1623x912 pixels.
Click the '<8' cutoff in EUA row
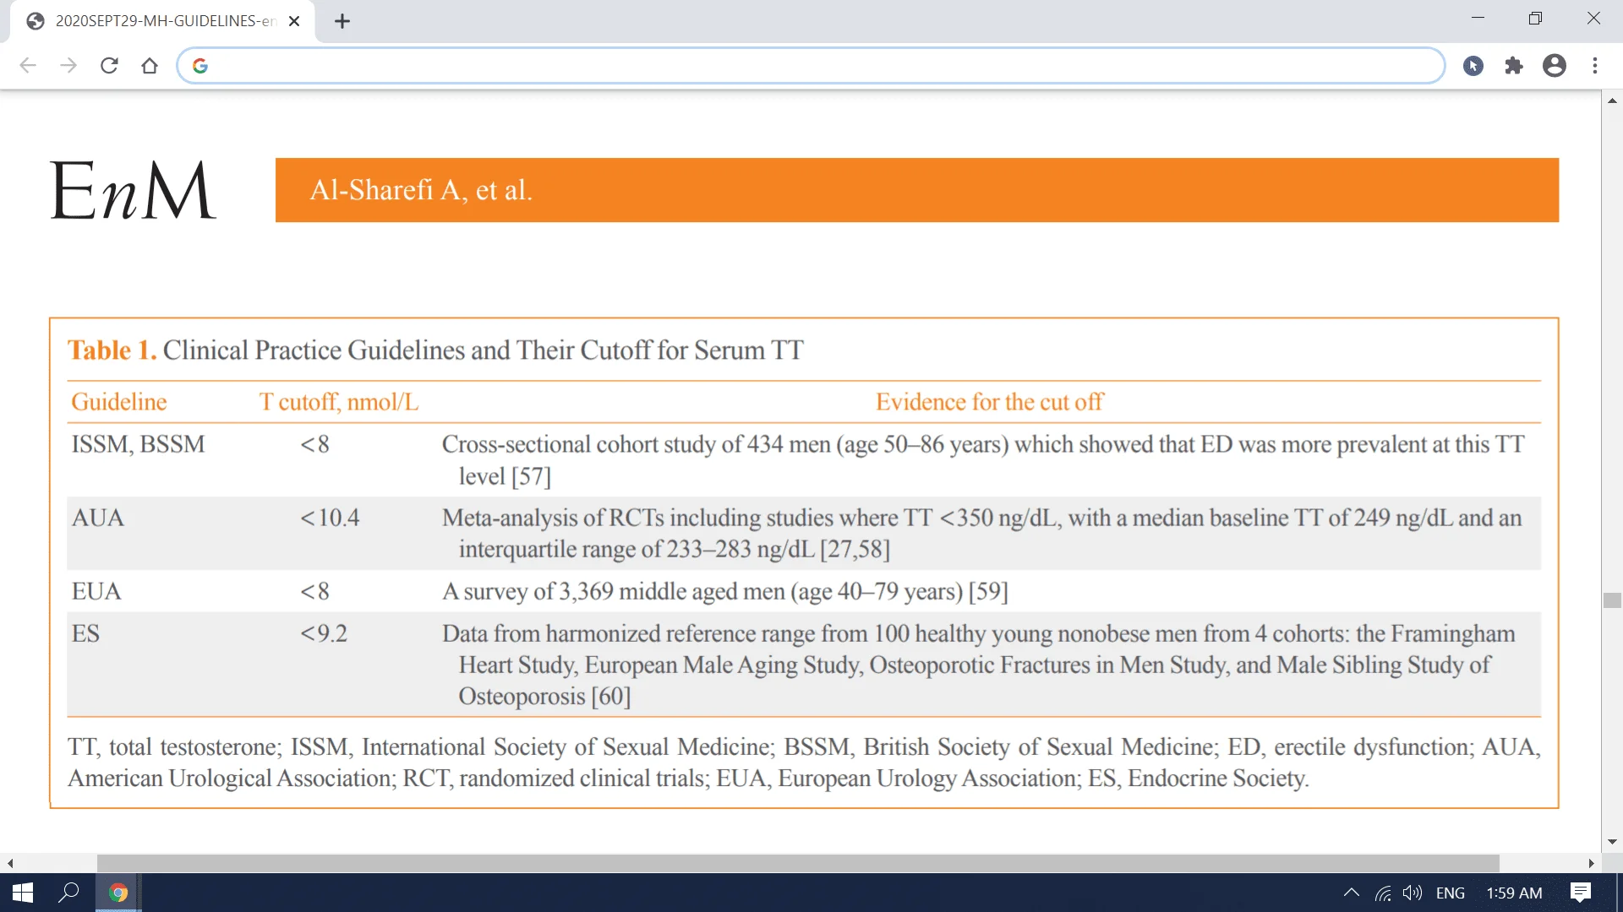[x=314, y=591]
